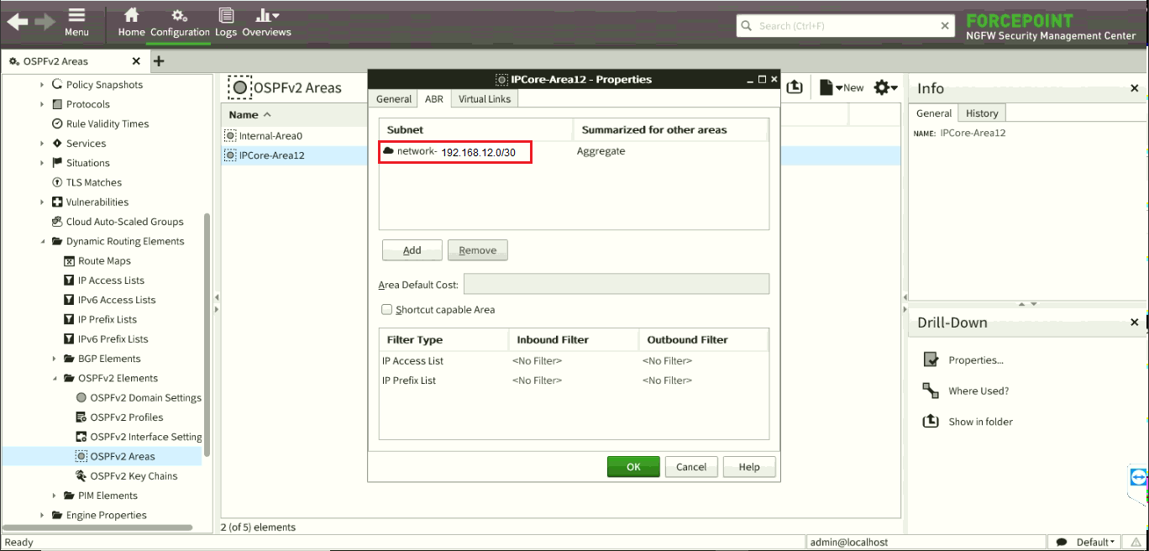The width and height of the screenshot is (1149, 551).
Task: Open the New element dropdown
Action: (x=842, y=87)
